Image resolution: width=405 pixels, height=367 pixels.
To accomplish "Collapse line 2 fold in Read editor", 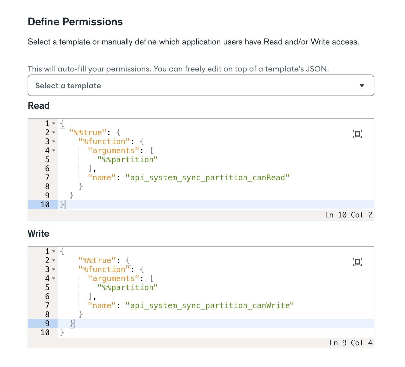I will [54, 132].
